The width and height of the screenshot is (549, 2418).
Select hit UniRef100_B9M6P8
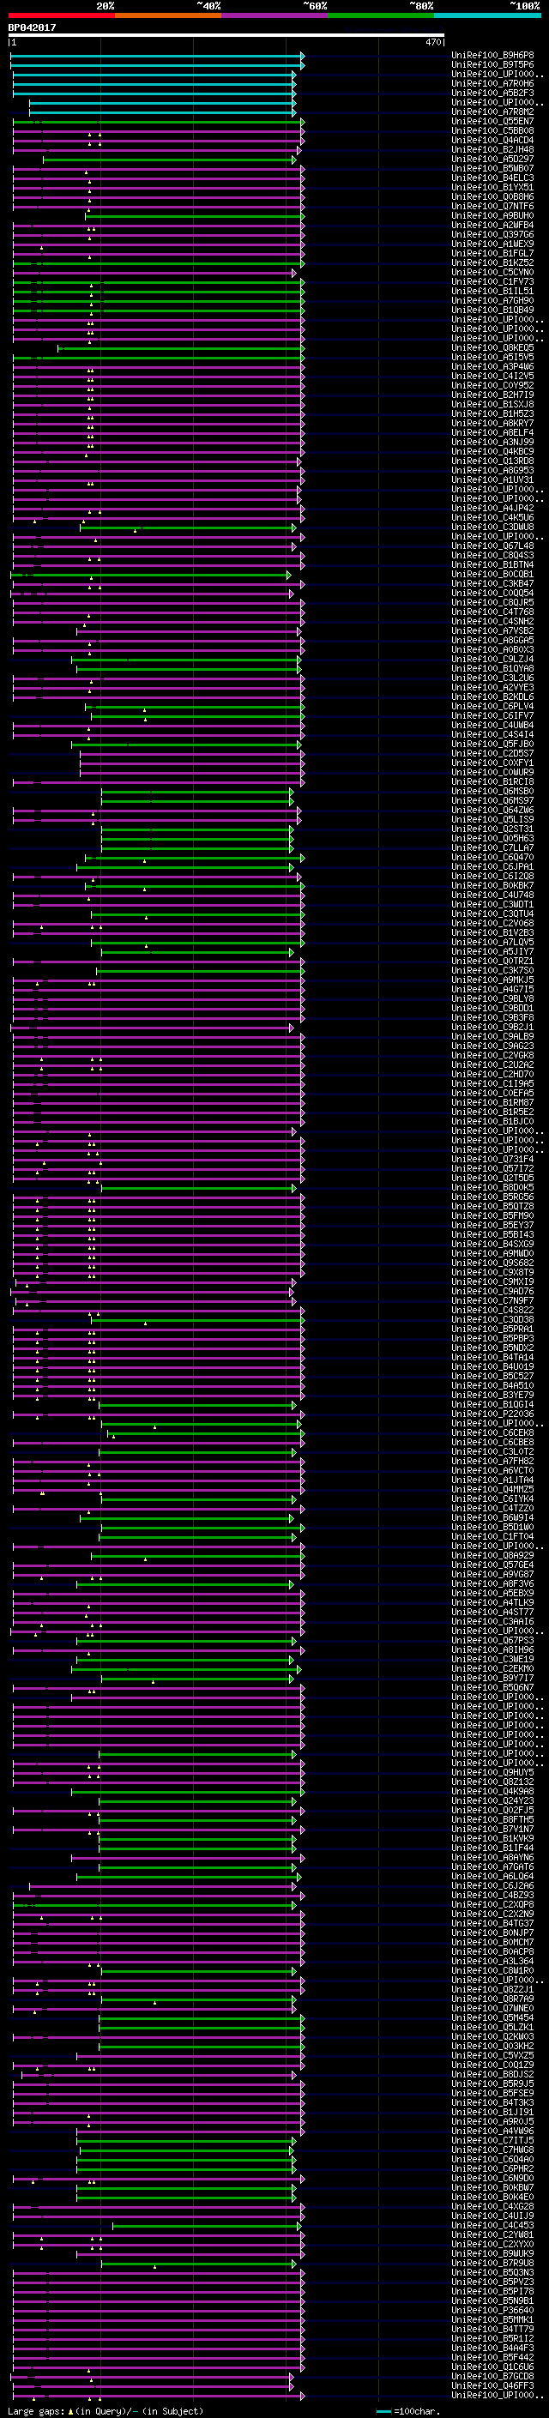[492, 56]
